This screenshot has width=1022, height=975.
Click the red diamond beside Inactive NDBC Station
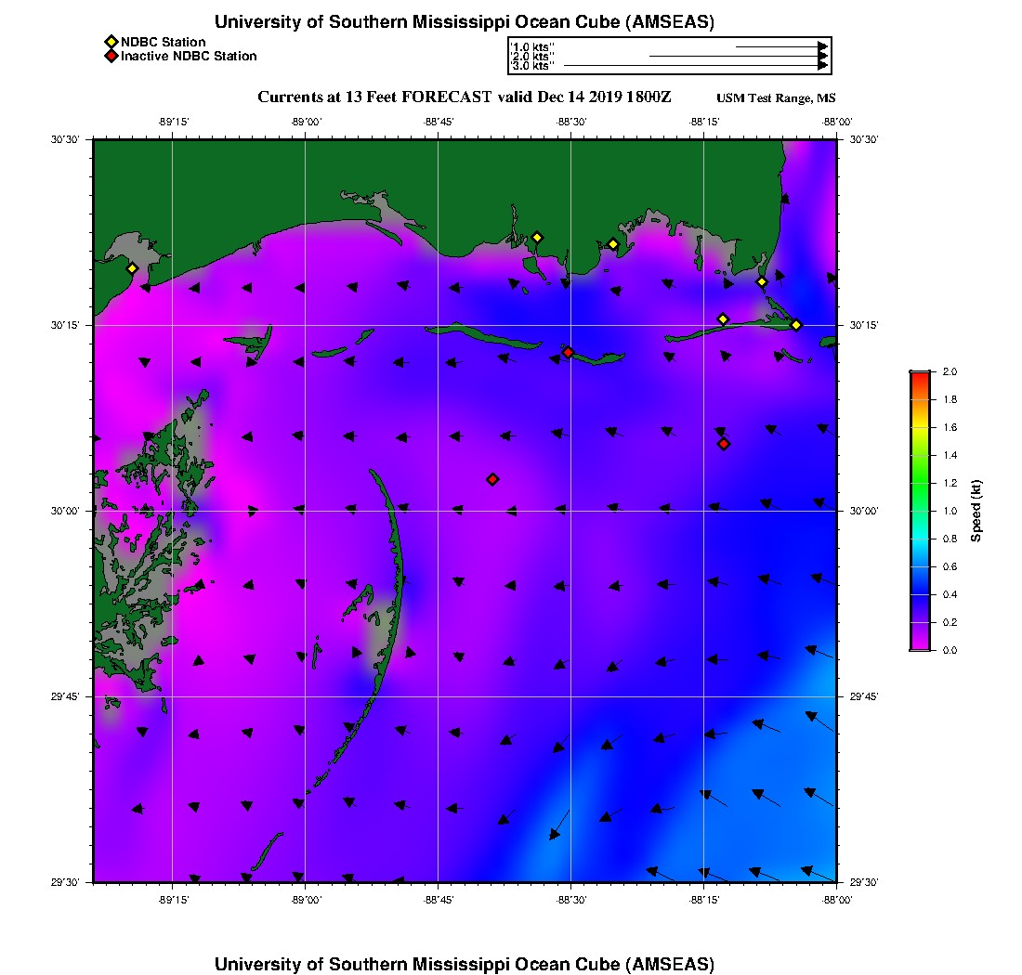111,56
